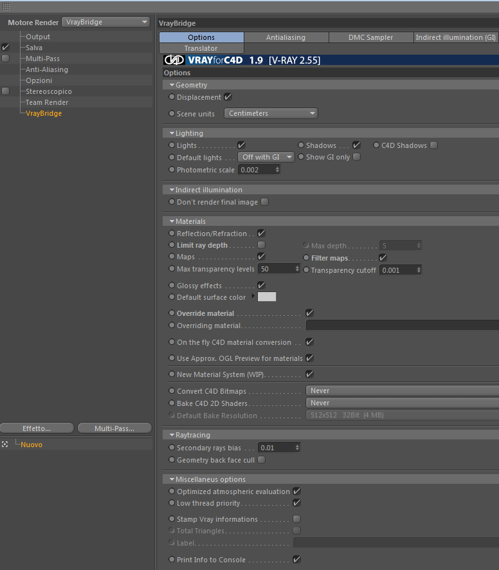Click Photometric scale animation dot

[172, 169]
